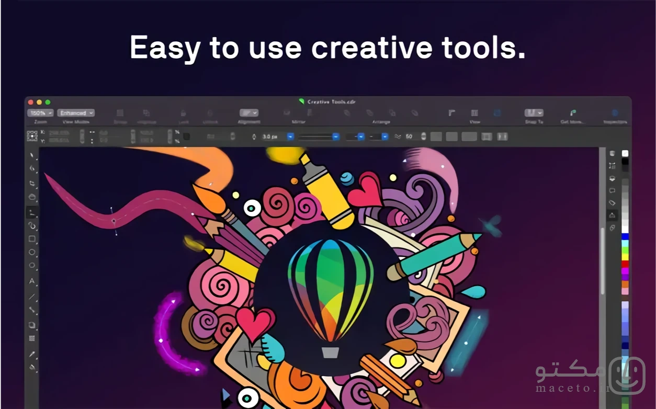Click the last Arrange order icon
The image size is (656, 409).
pyautogui.click(x=415, y=113)
